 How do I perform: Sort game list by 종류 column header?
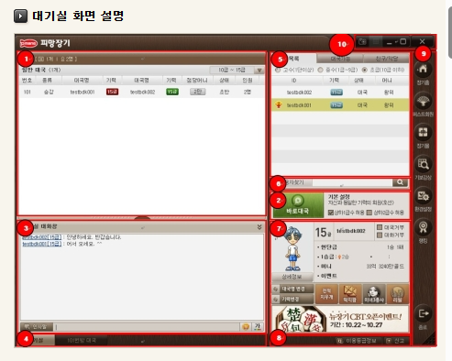click(x=47, y=80)
